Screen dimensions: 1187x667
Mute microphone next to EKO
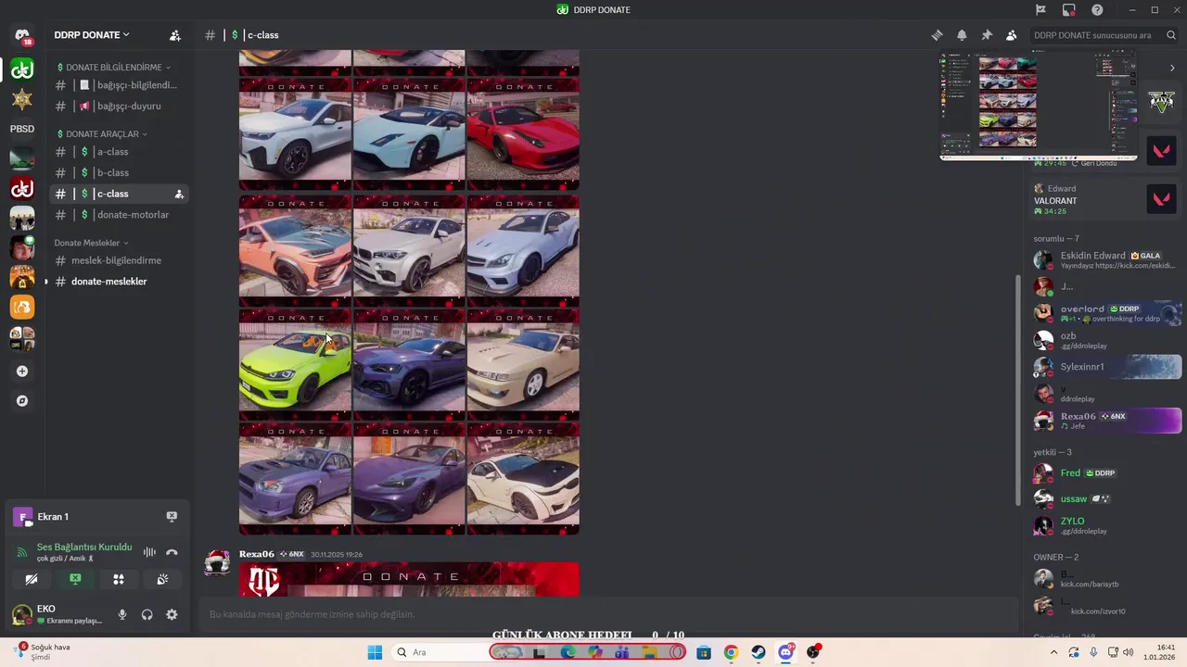coord(121,614)
